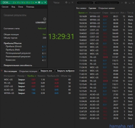The image size is (135, 128).
Task: Select WDC~US position row
Action: point(37,80)
